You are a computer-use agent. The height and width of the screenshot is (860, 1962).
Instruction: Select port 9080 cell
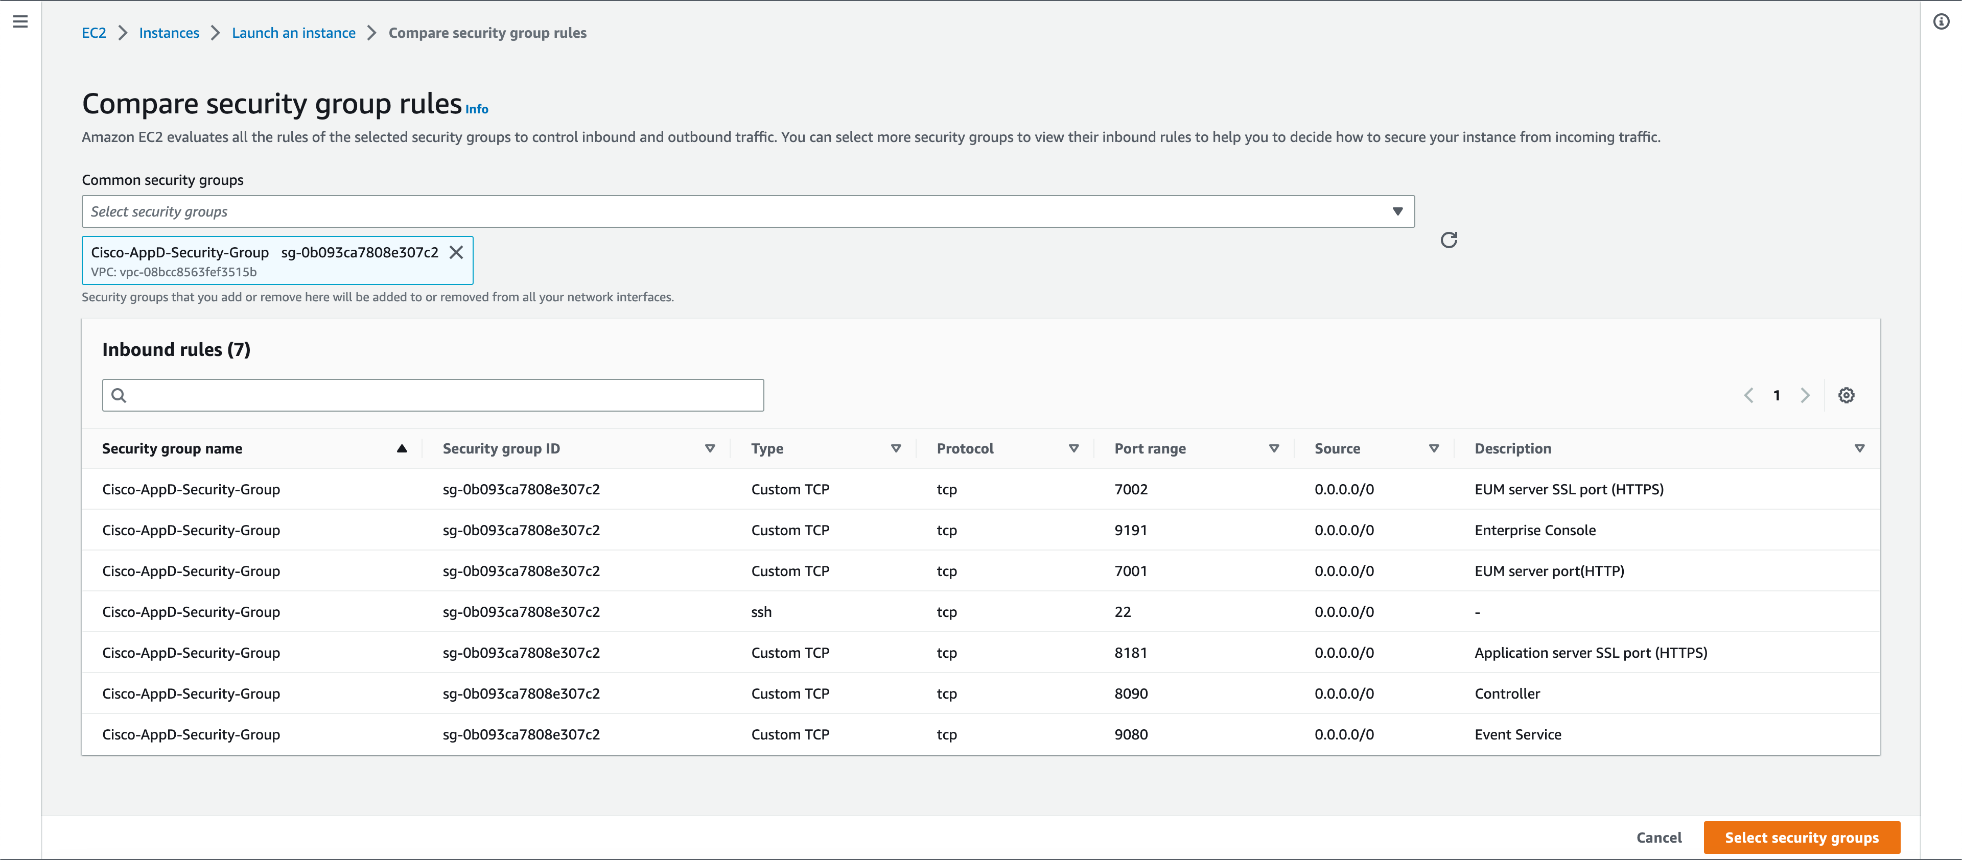1131,734
